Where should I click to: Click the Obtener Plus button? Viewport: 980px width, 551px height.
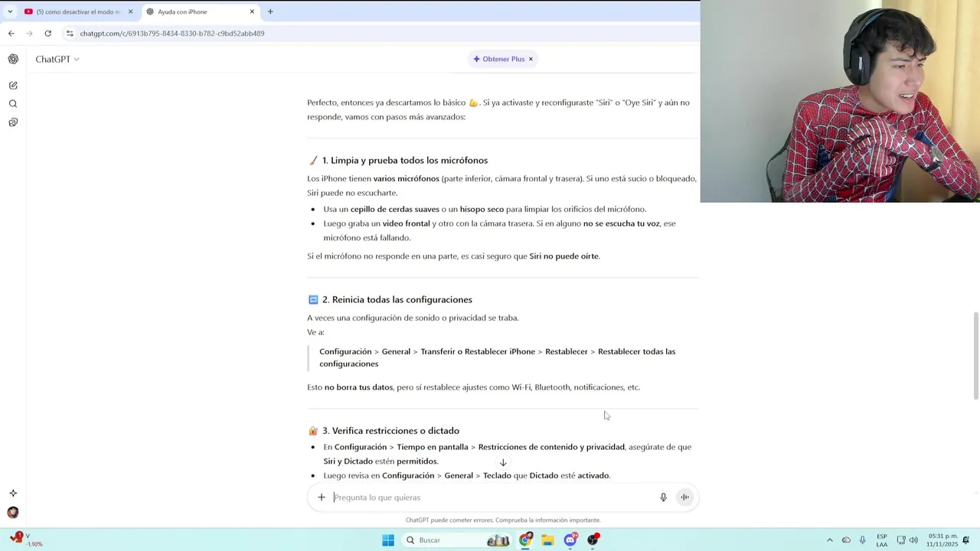[x=498, y=59]
